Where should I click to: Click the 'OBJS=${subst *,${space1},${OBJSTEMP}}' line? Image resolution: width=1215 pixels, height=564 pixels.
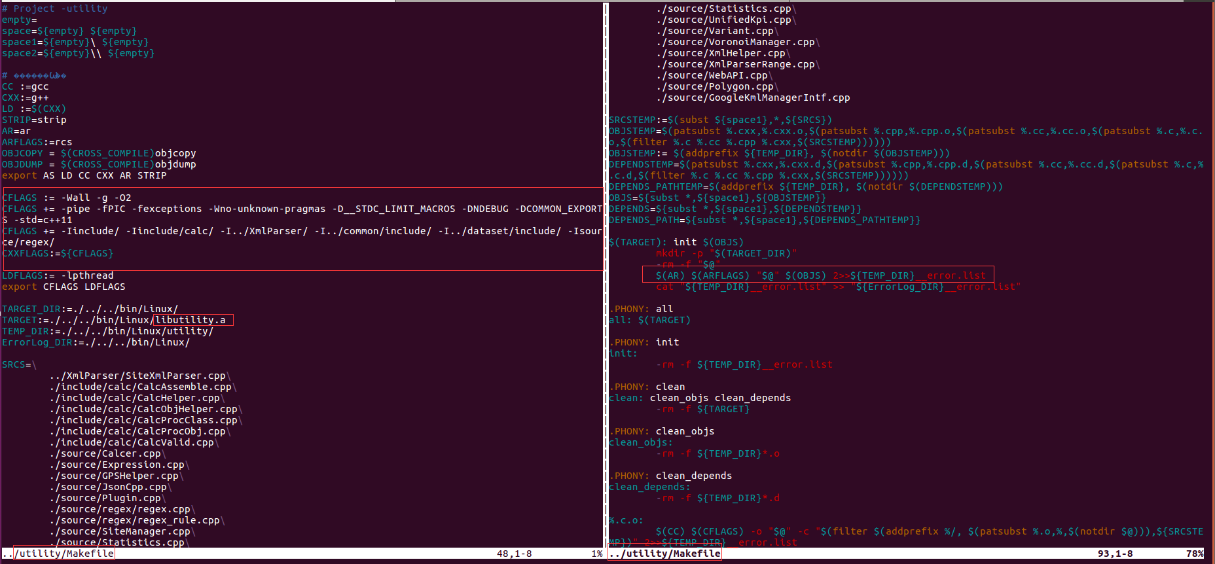[x=718, y=198]
